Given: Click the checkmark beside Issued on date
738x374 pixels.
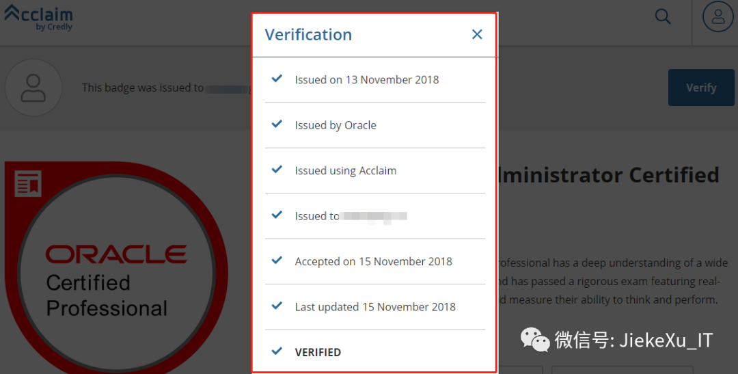Looking at the screenshot, I should 277,79.
